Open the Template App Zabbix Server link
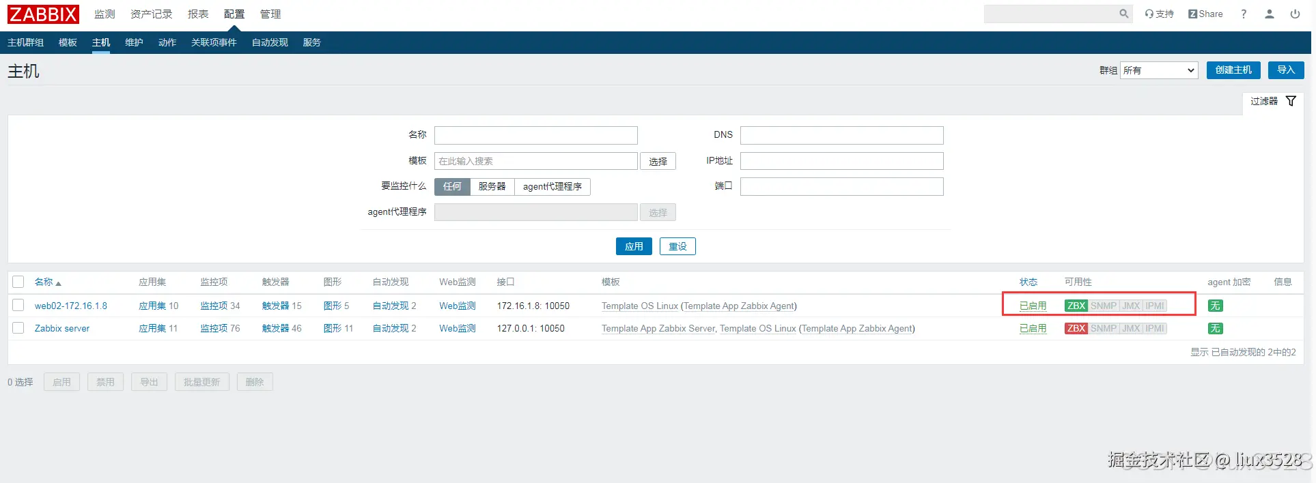 658,328
